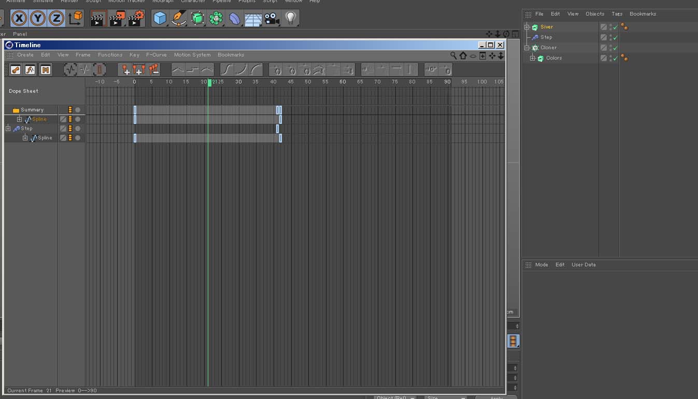Image resolution: width=698 pixels, height=399 pixels.
Task: Click the Delete Marker minus icon
Action: tap(153, 69)
